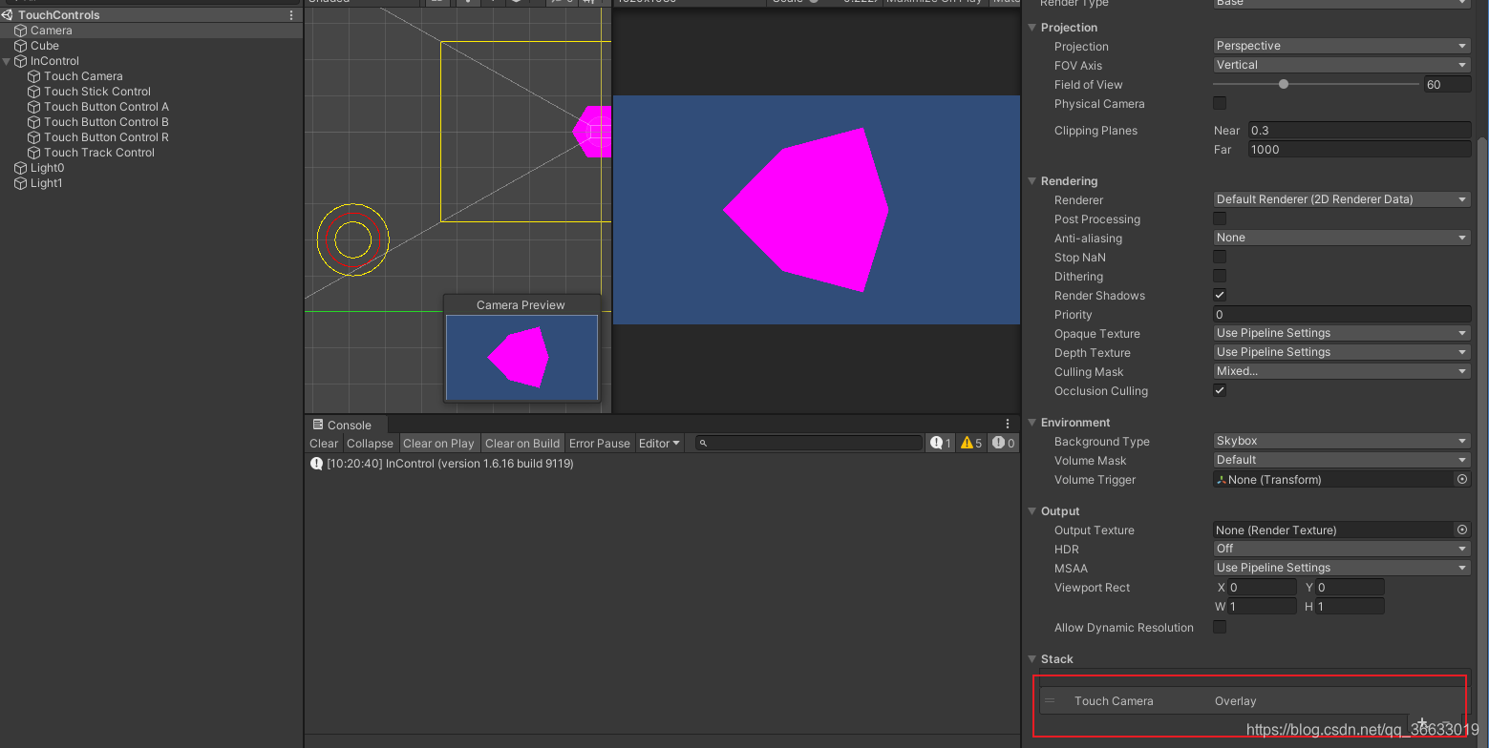Open the Console panel vertical ellipsis menu
Image resolution: width=1489 pixels, height=748 pixels.
pyautogui.click(x=1008, y=423)
